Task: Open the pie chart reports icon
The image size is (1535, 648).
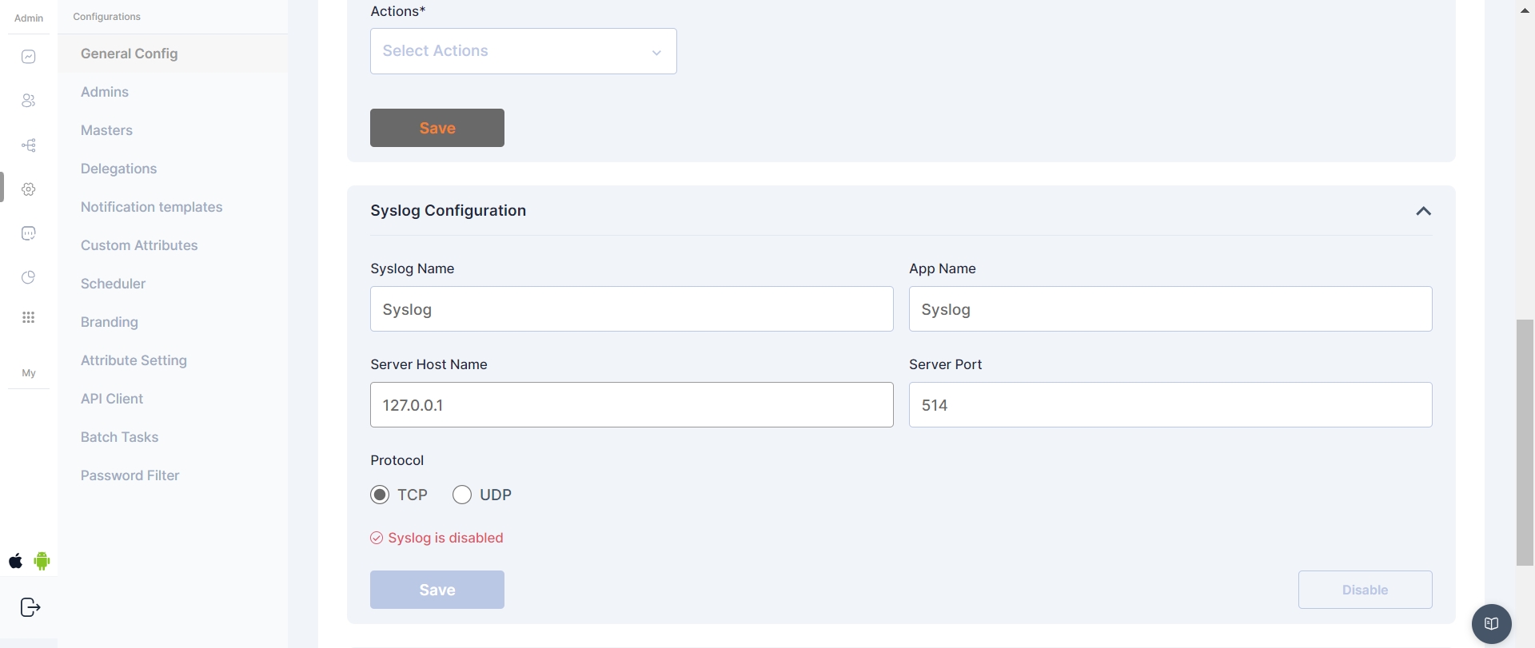Action: (29, 277)
